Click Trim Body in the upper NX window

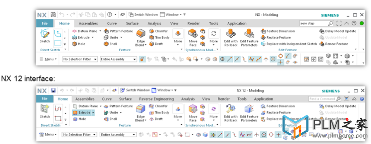[159, 37]
